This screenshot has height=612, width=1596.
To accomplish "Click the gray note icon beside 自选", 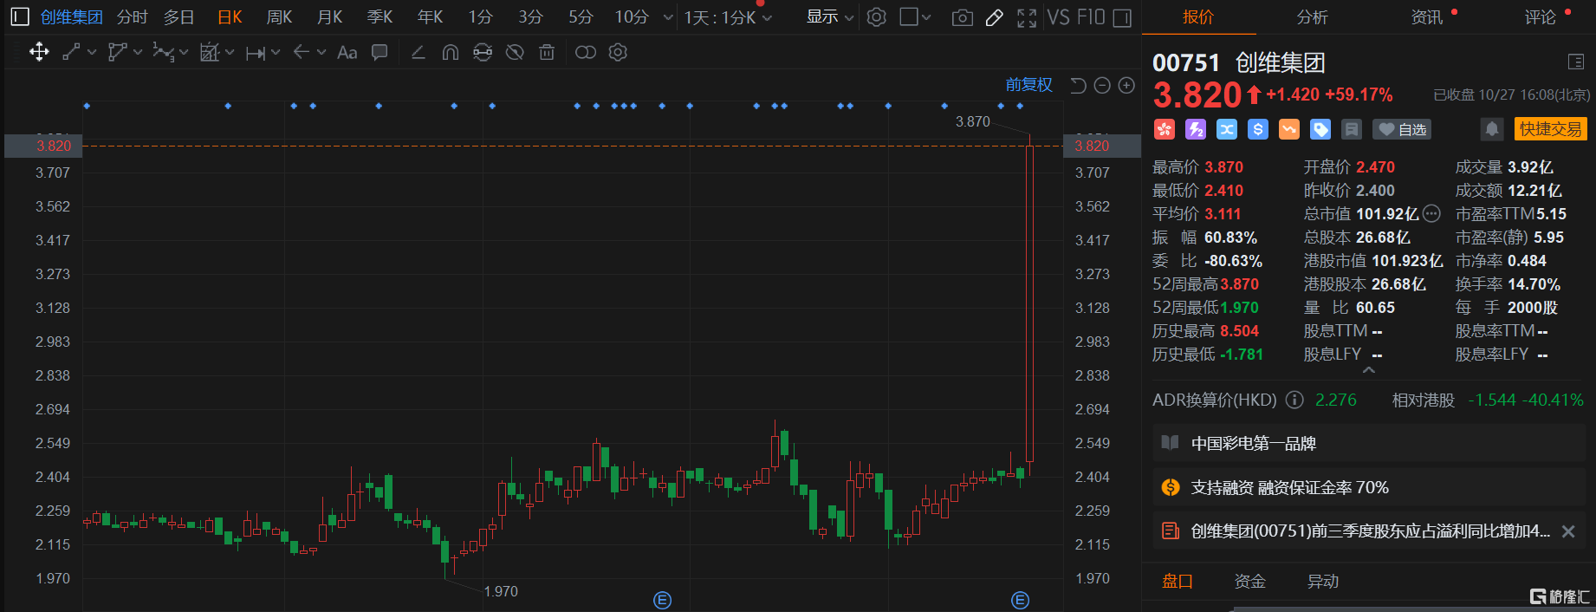I will click(1352, 129).
